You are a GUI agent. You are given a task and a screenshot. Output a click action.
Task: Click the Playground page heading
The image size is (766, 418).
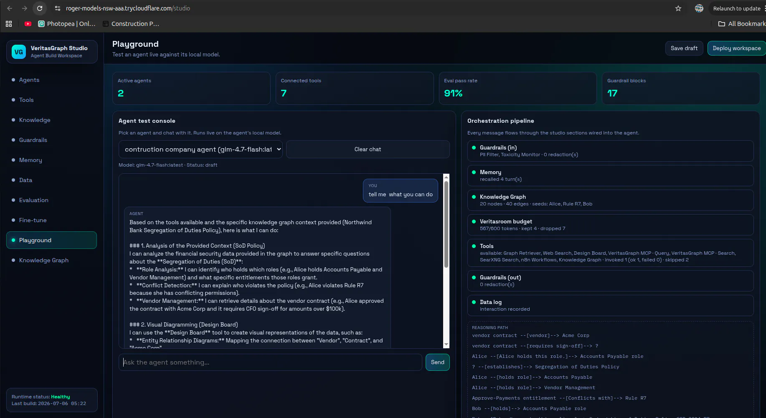point(135,44)
